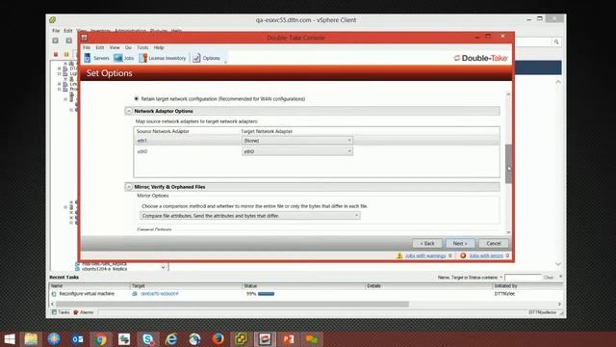Click the Clear button in recent tasks filter
Screen dimensions: 616x347
tap(549, 278)
